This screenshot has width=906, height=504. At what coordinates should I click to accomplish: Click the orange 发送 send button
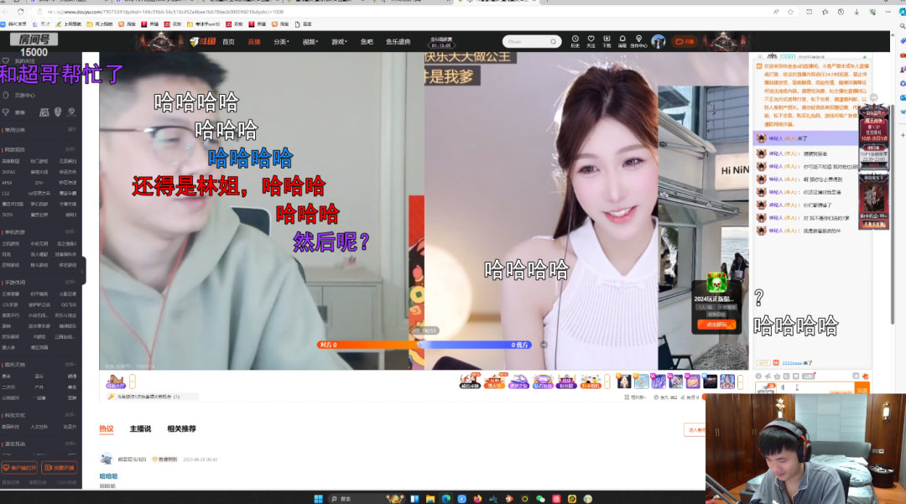coord(862,390)
